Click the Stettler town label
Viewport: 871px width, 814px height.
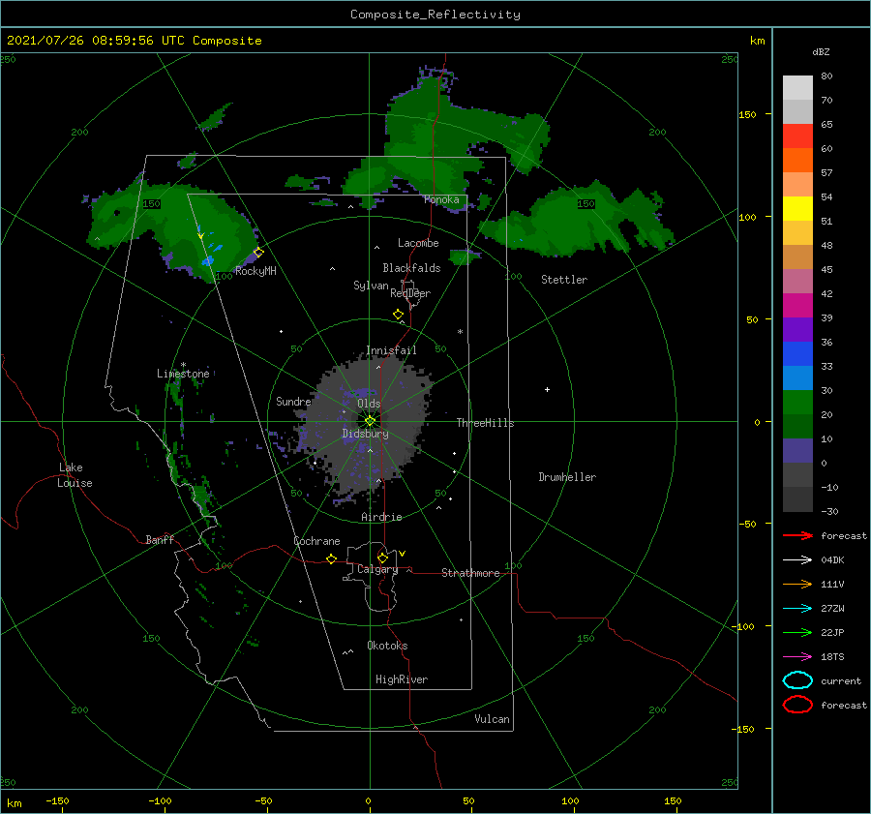[x=564, y=280]
